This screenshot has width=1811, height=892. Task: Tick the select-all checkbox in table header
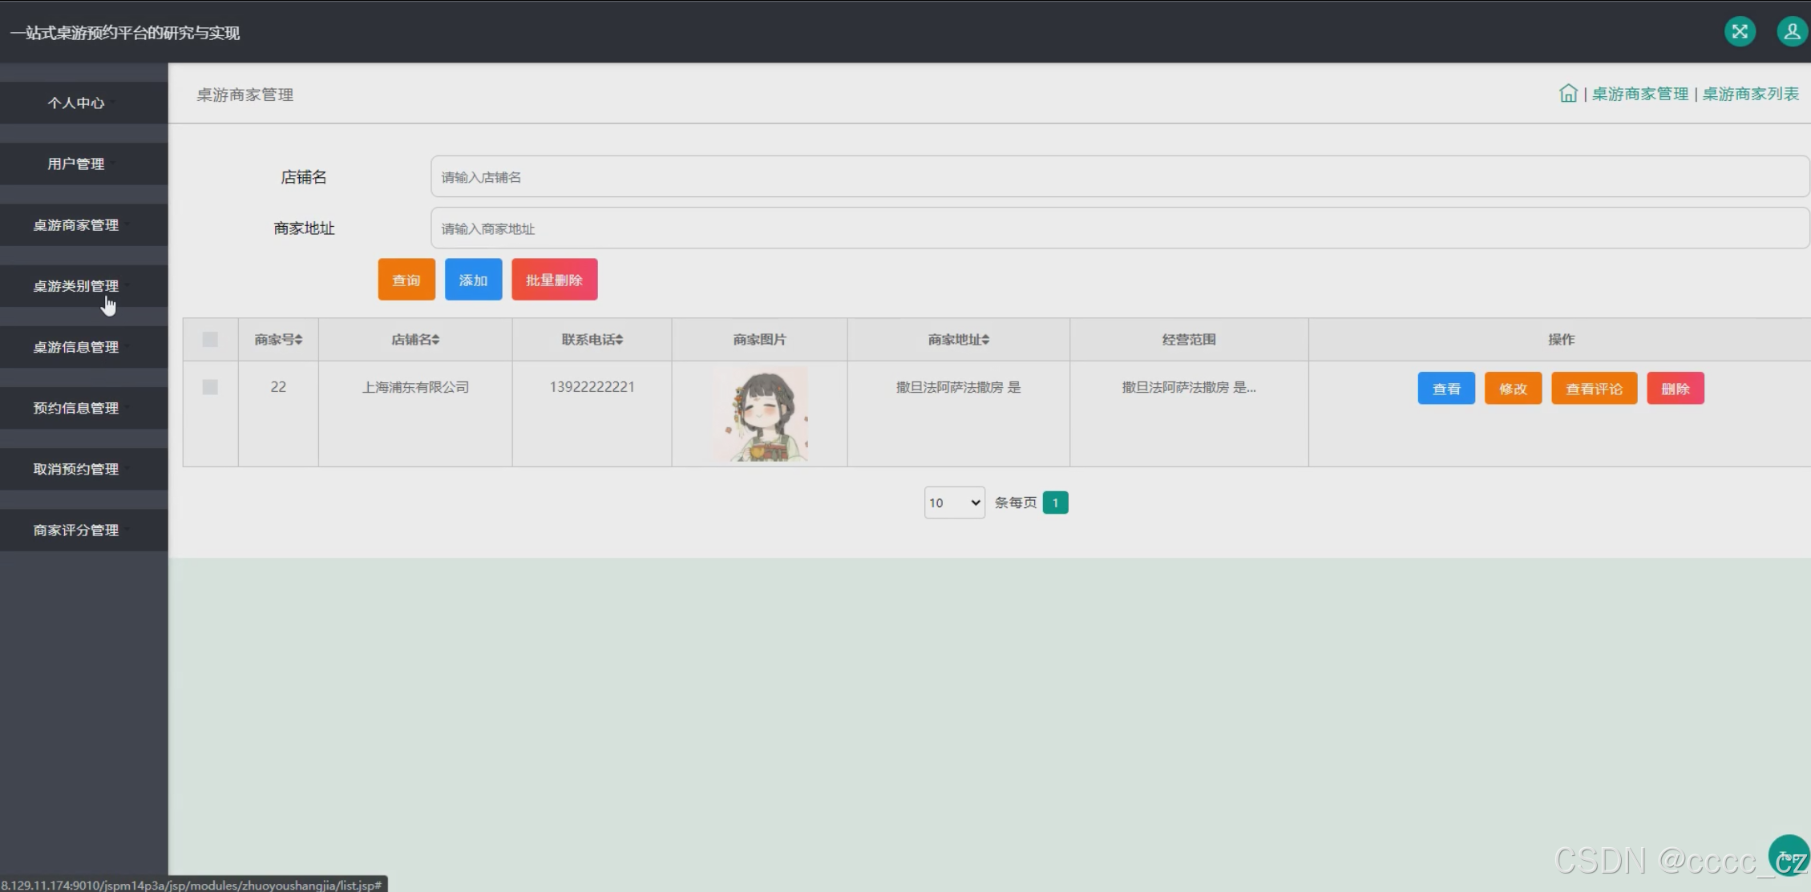pos(210,340)
